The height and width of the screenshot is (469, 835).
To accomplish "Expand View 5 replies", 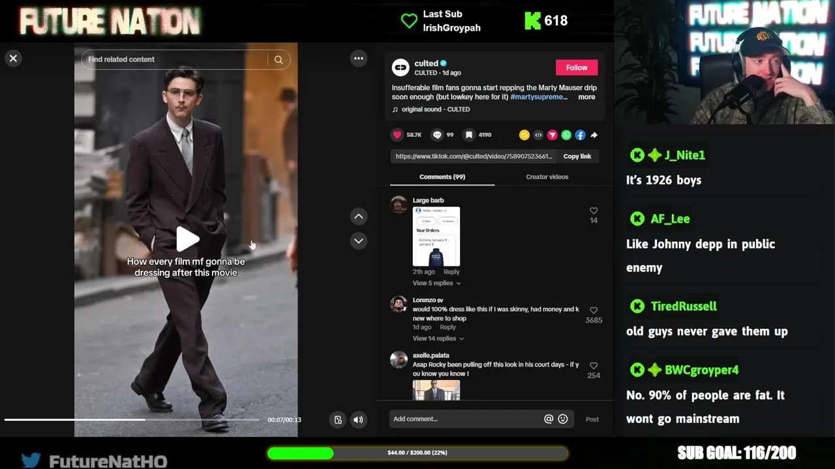I will pyautogui.click(x=436, y=283).
